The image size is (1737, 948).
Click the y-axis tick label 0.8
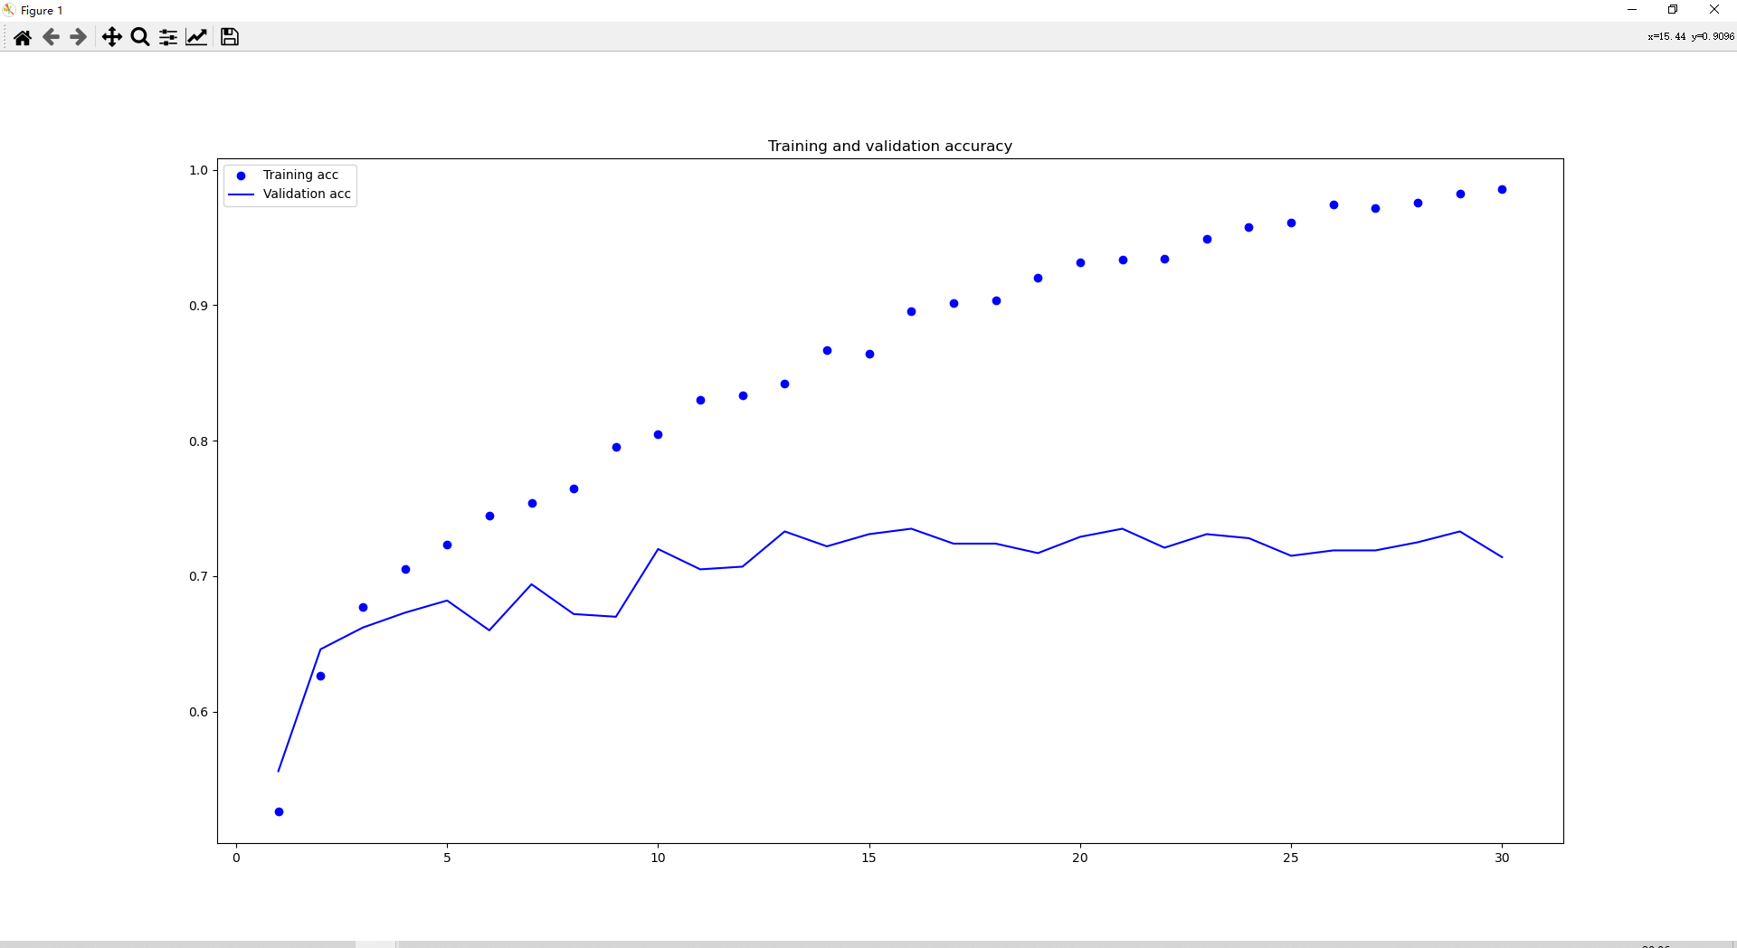tap(198, 441)
